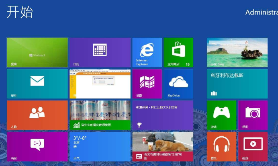This screenshot has height=166, width=278.
Task: Open the Finance tile with bottles photo
Action: coord(100,115)
